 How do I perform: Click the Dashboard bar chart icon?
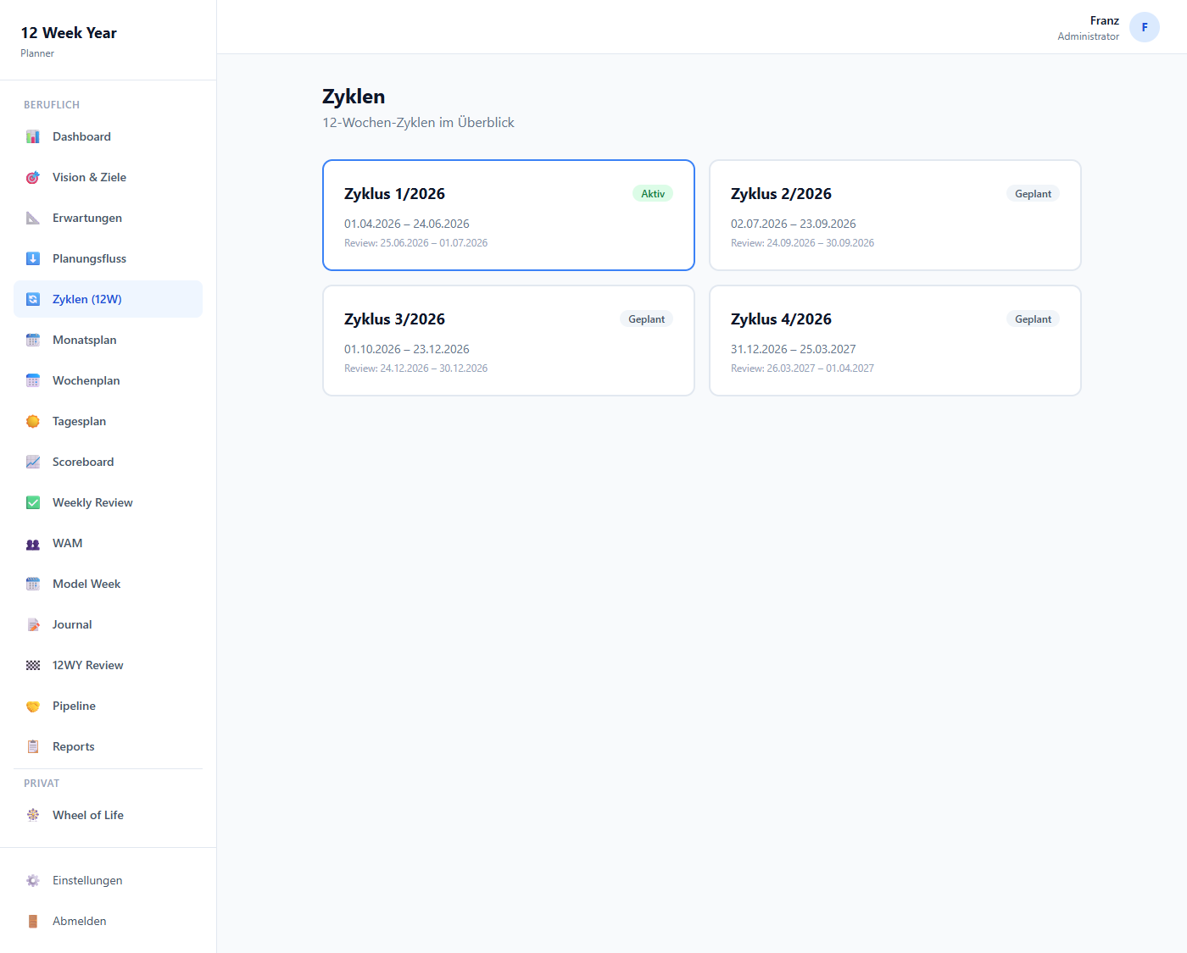33,137
